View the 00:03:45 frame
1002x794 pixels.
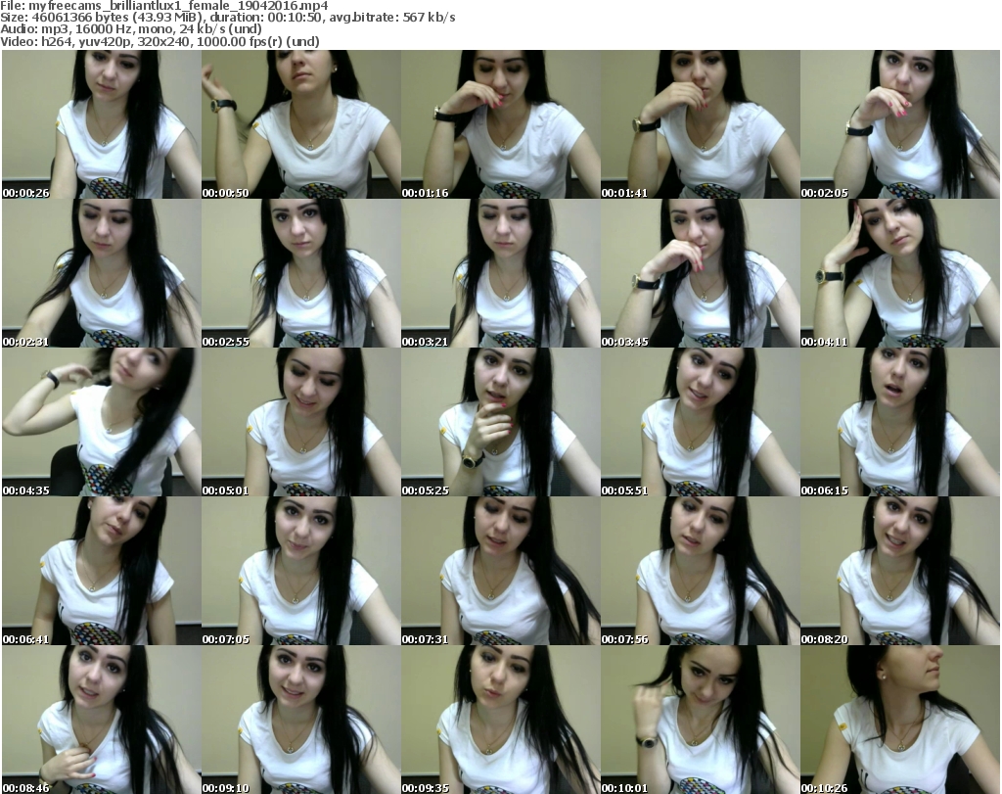coord(700,273)
